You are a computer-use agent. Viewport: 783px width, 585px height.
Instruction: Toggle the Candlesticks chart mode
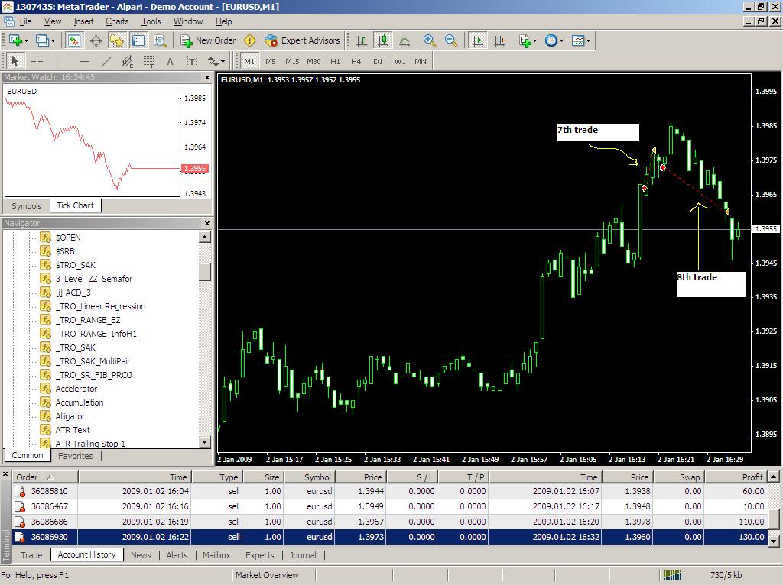tap(383, 41)
